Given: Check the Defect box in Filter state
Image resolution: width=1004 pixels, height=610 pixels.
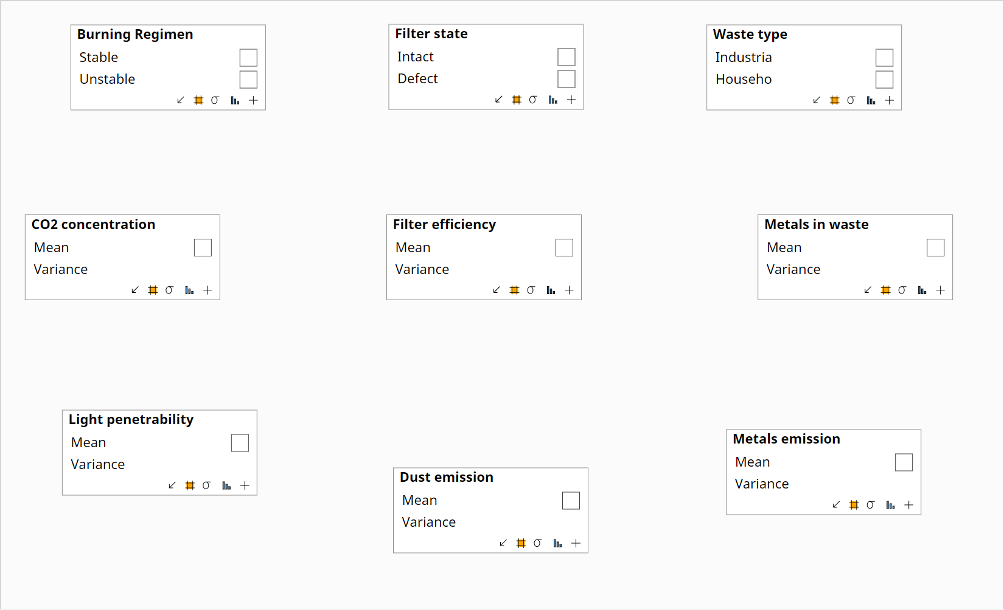Looking at the screenshot, I should pyautogui.click(x=566, y=79).
